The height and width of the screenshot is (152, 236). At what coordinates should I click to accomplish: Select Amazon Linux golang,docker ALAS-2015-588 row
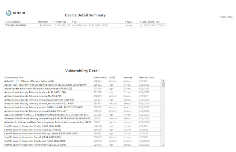pos(82,100)
